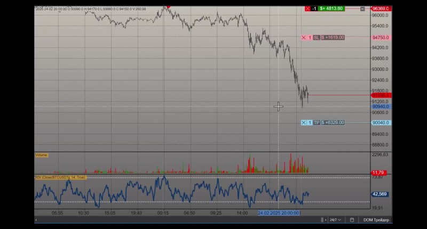Click the red current price marker
The width and height of the screenshot is (427, 229).
pyautogui.click(x=381, y=95)
